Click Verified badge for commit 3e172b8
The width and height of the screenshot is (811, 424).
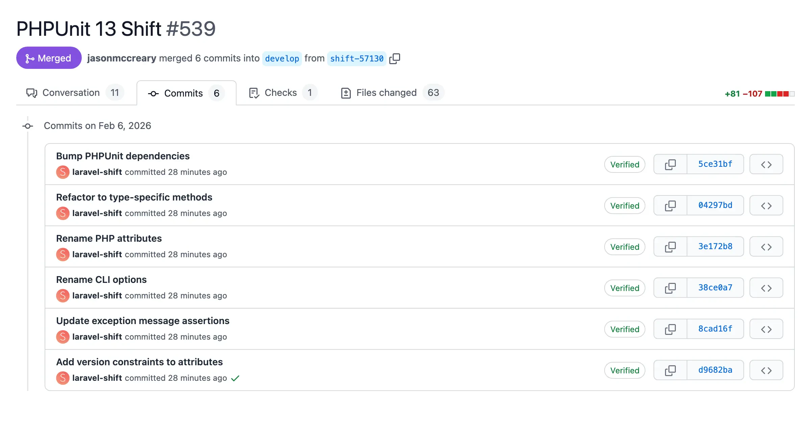pyautogui.click(x=625, y=247)
